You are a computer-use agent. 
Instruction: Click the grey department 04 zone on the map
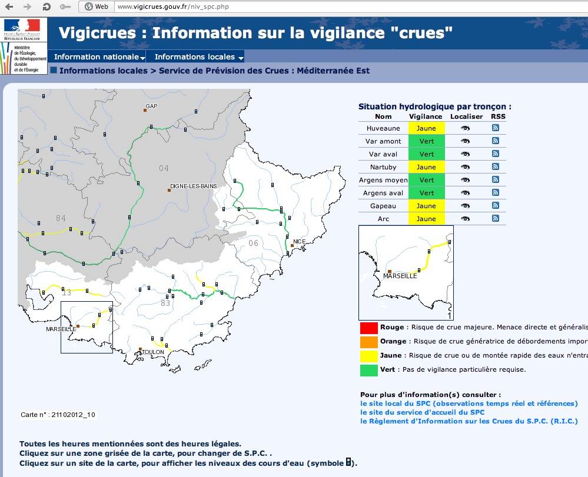164,168
